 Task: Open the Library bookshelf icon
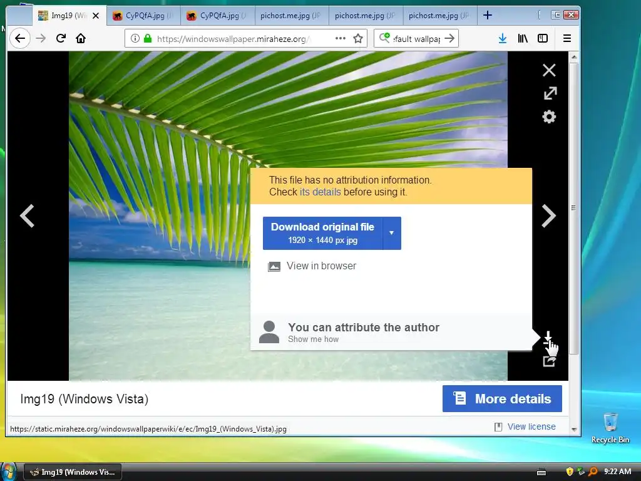(x=523, y=38)
